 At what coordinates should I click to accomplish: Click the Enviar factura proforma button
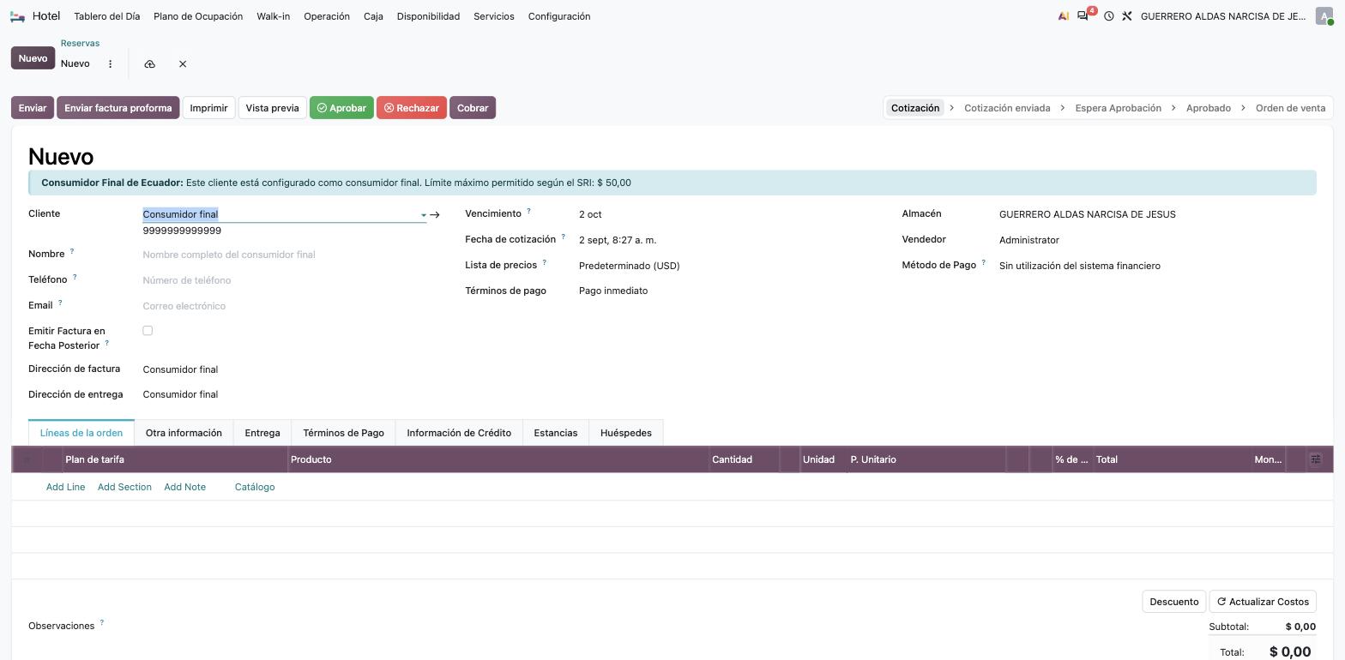point(118,108)
